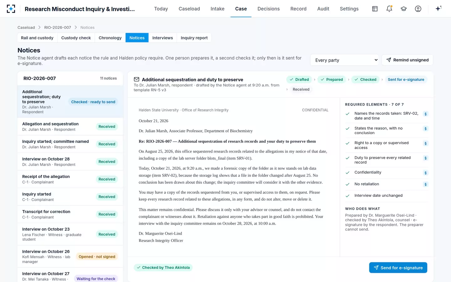Viewport: 451px width, 282px height.
Task: Show the 'Inquiry report' sub-tab
Action: pos(194,38)
